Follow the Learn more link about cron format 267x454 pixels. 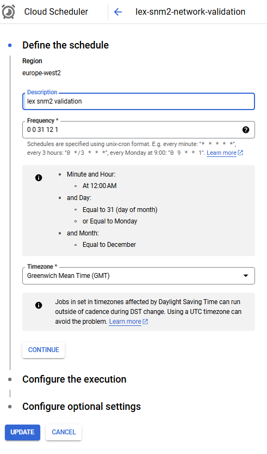point(221,153)
